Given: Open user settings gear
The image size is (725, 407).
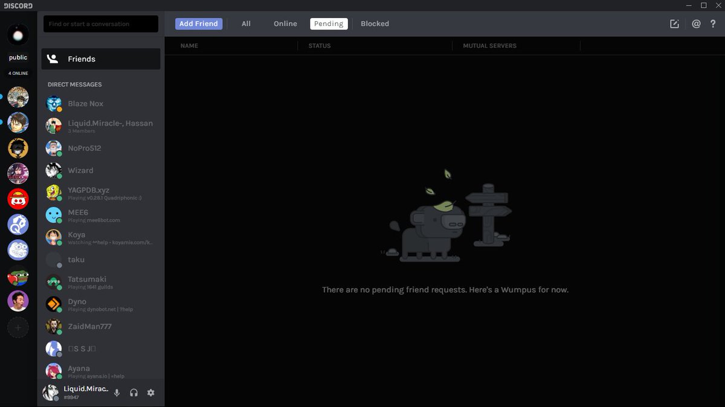Looking at the screenshot, I should tap(150, 393).
